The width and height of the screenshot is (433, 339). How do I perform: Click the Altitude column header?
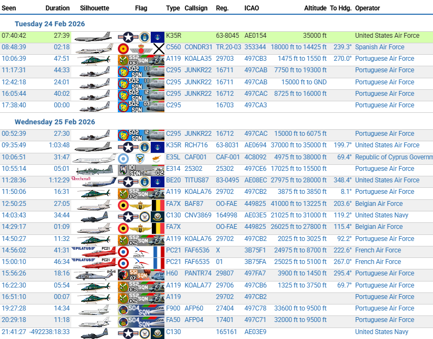[x=315, y=8]
